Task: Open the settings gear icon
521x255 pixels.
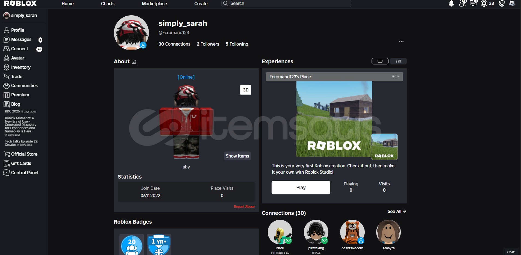Action: pos(502,3)
